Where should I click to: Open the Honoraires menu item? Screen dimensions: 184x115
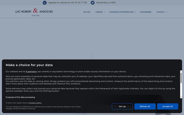click(x=146, y=12)
